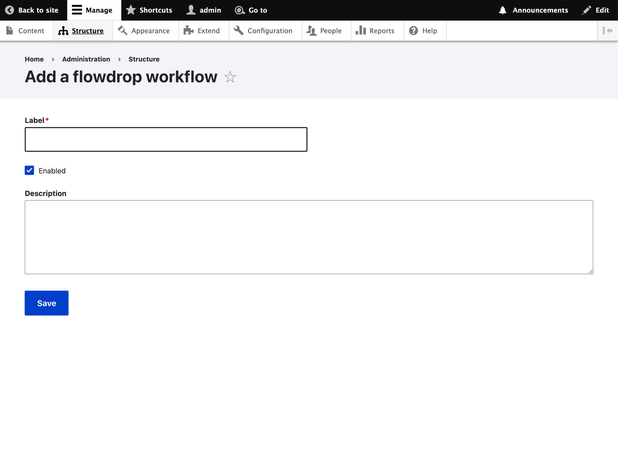This screenshot has width=618, height=462.
Task: Select the Extend puzzle-piece icon
Action: click(x=188, y=30)
